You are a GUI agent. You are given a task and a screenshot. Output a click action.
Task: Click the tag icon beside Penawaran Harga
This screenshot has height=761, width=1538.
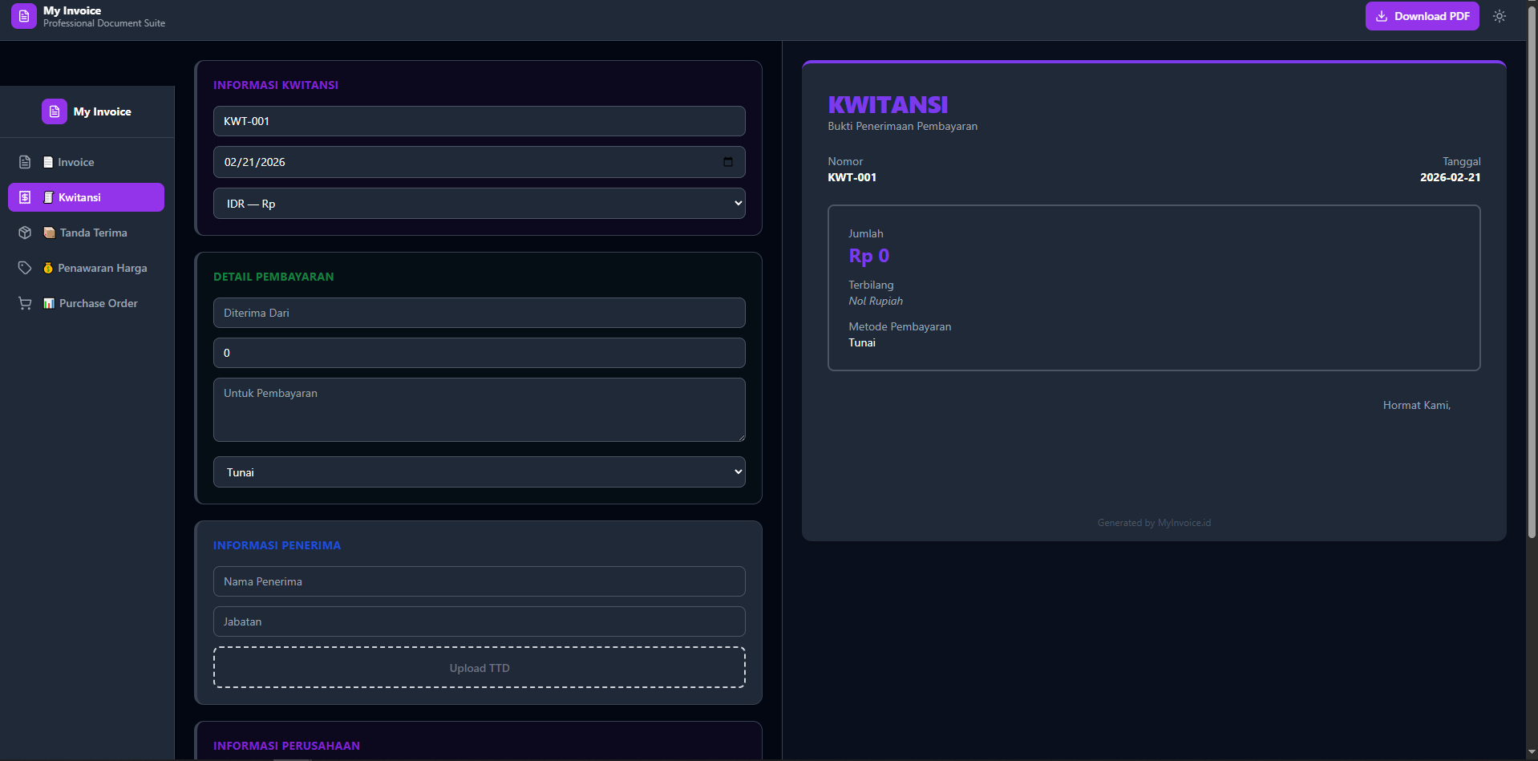pyautogui.click(x=25, y=268)
